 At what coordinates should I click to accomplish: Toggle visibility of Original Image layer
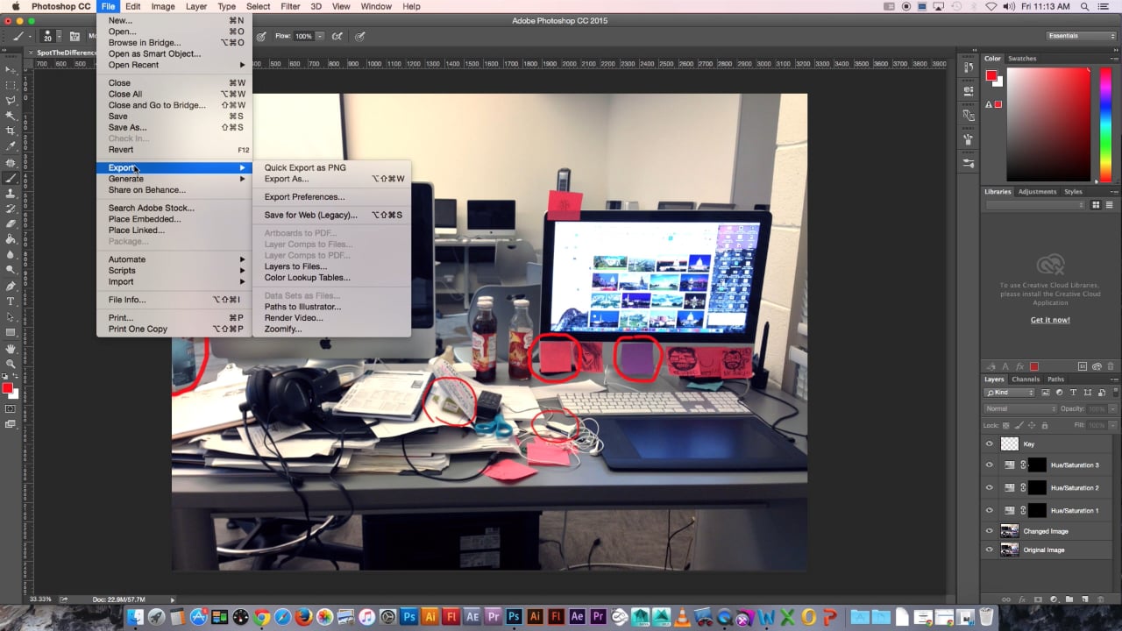pos(990,550)
